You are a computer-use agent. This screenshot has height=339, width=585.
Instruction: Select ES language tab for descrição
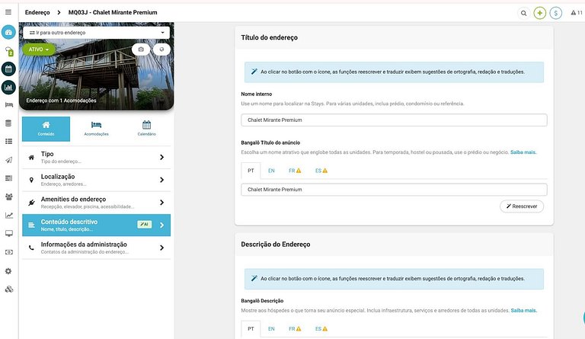pos(321,329)
